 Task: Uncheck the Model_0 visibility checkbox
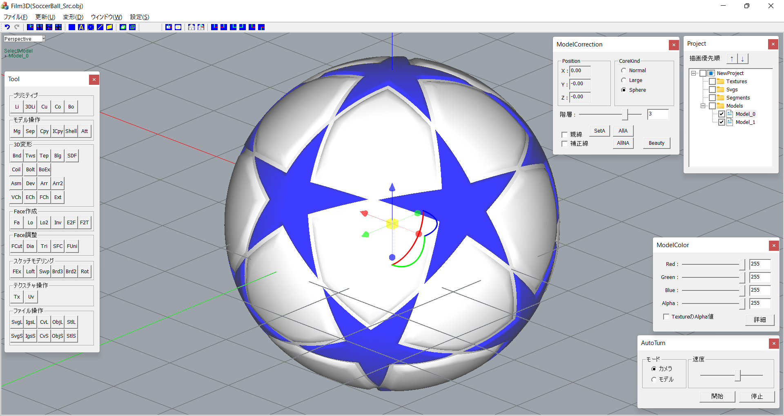722,114
